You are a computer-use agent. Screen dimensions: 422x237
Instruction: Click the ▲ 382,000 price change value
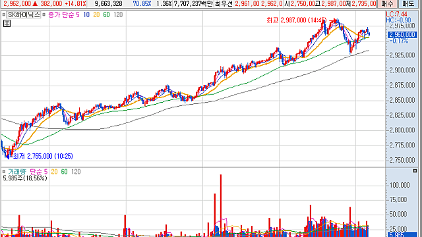click(47, 3)
